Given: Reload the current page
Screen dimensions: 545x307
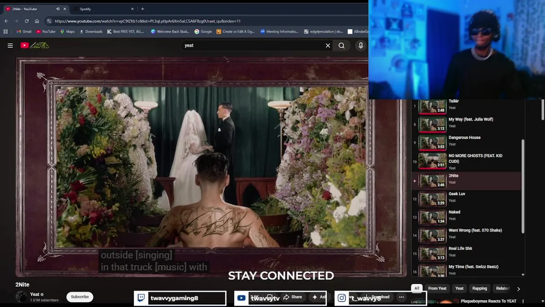Looking at the screenshot, I should (27, 21).
